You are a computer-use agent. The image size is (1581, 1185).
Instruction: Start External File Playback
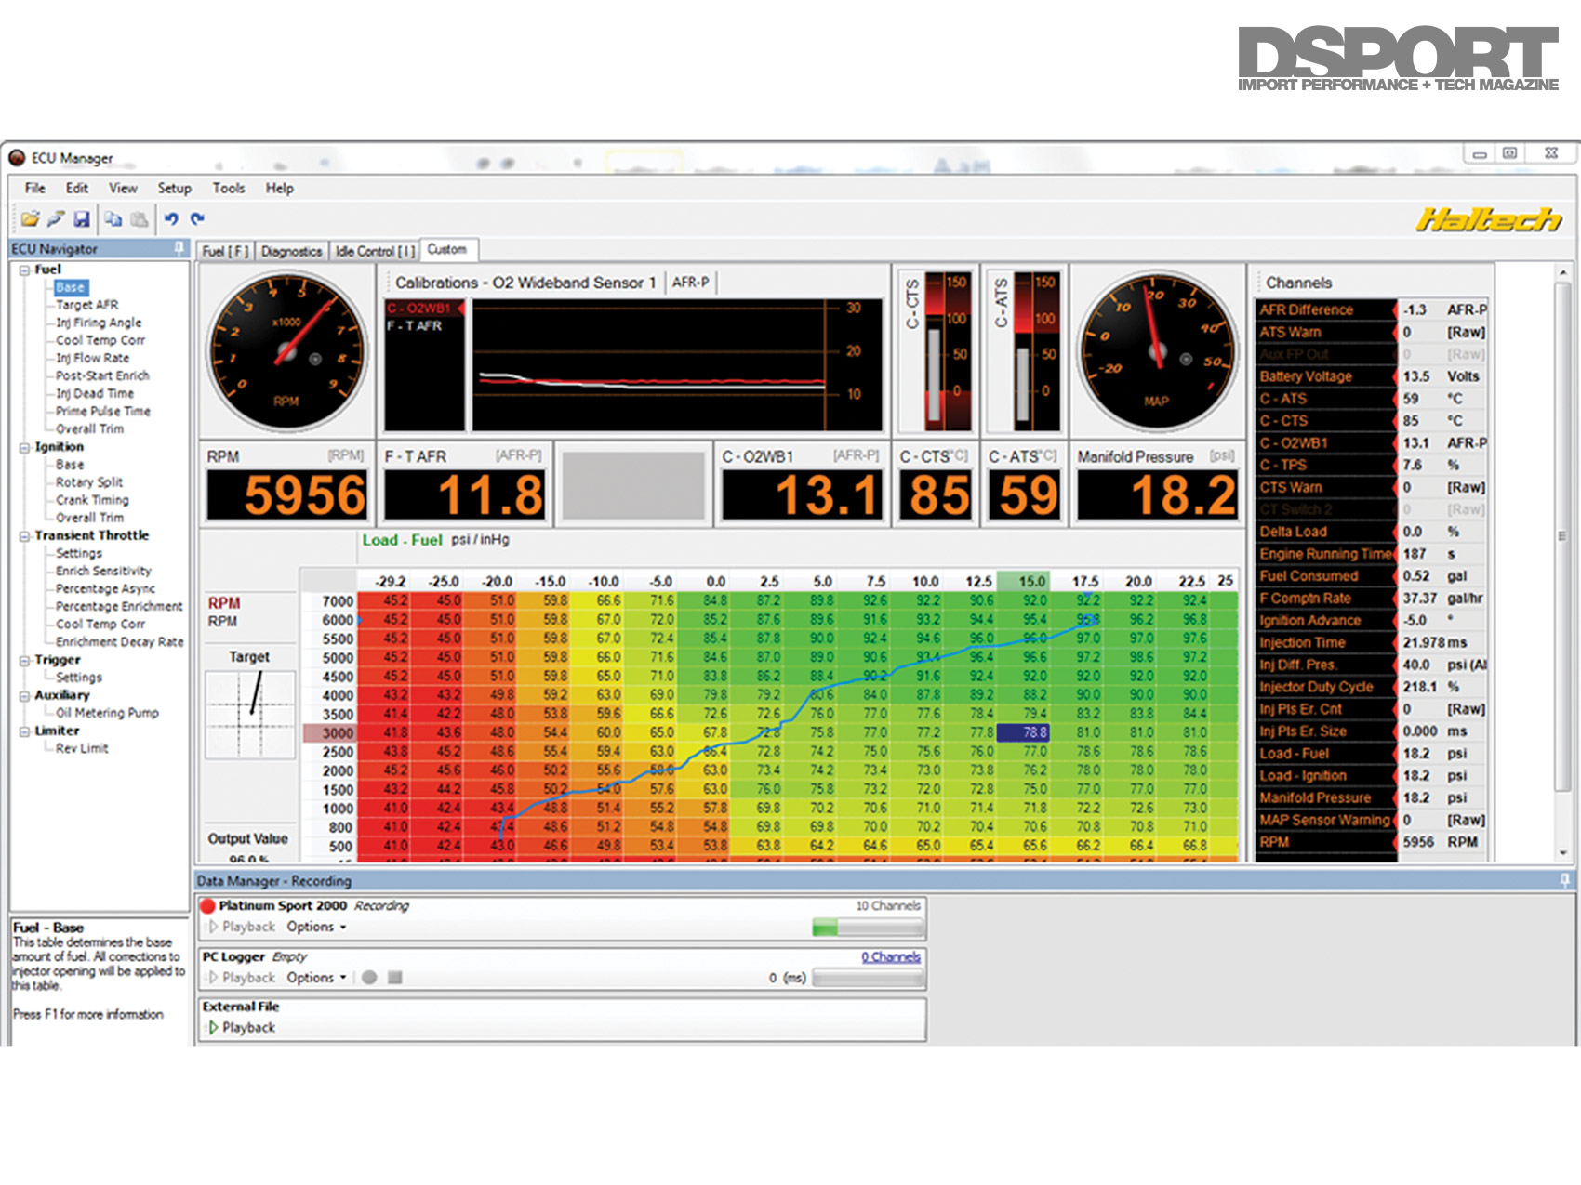pos(241,1027)
